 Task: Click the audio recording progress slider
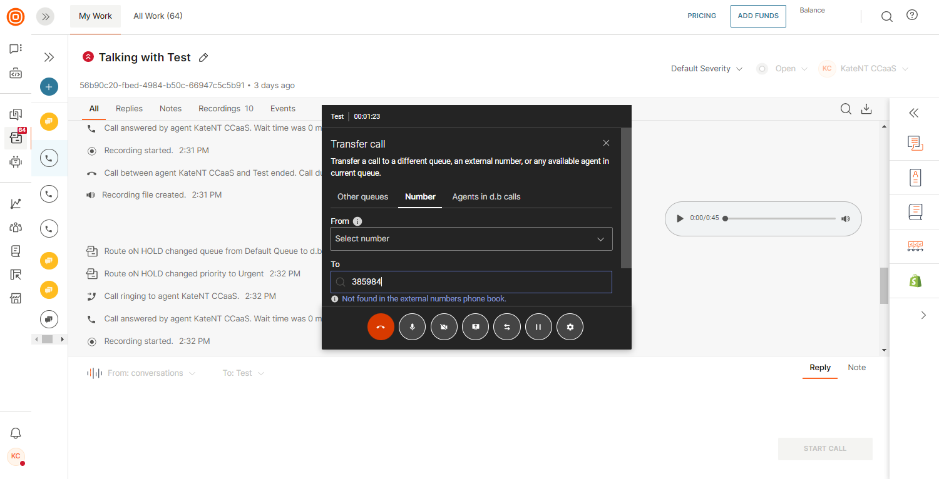(x=780, y=219)
